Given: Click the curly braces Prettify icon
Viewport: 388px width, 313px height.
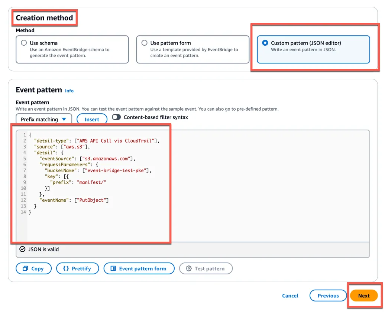Looking at the screenshot, I should 66,268.
